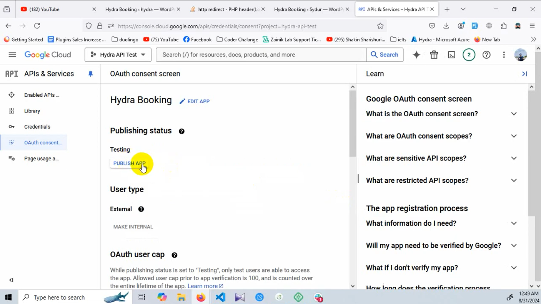Open Task View on the taskbar
541x304 pixels.
142,297
